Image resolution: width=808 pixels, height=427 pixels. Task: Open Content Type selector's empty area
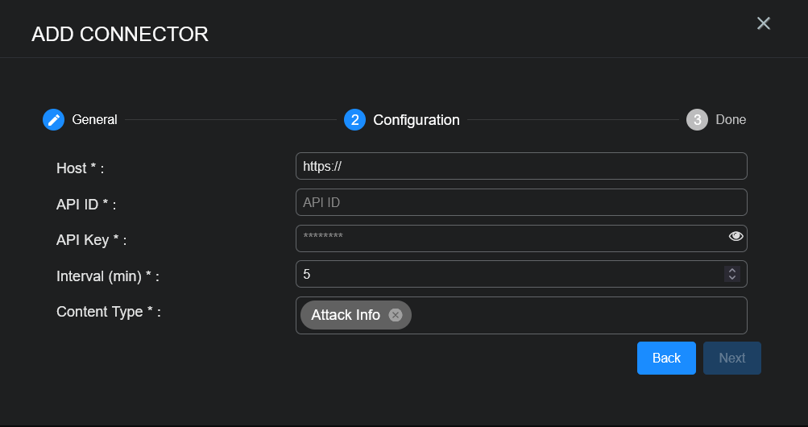[576, 315]
